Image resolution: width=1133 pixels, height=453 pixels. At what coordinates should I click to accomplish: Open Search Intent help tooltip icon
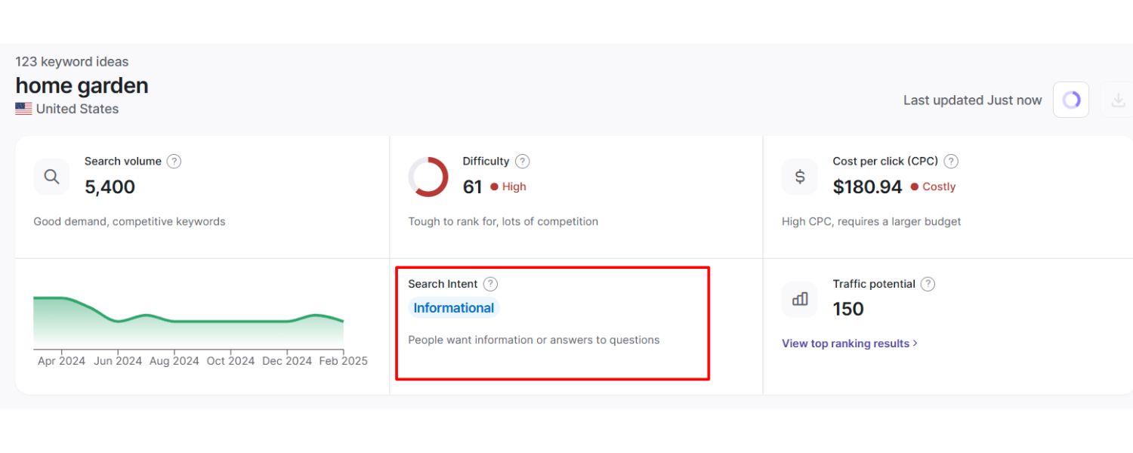pyautogui.click(x=490, y=284)
